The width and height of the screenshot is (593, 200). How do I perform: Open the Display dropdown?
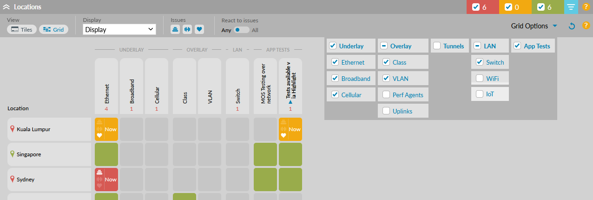click(119, 29)
